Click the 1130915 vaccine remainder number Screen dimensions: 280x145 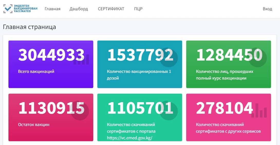click(51, 108)
